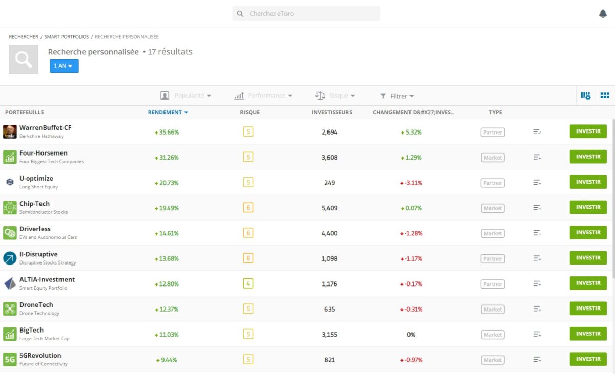Add Four-Horsemen to watchlist
615x374 pixels.
click(537, 157)
